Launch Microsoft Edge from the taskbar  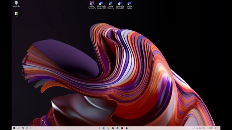click(104, 128)
